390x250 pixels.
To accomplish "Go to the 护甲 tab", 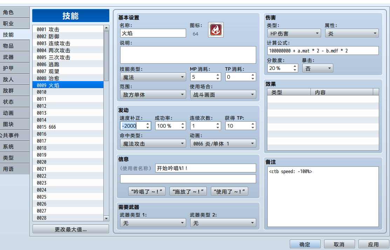I will pos(14,68).
